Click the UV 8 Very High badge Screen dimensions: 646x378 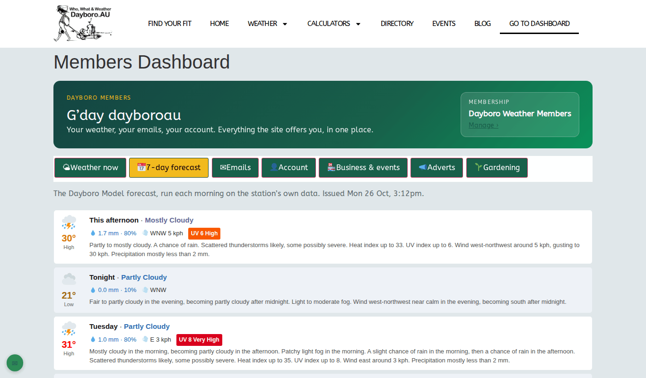199,340
